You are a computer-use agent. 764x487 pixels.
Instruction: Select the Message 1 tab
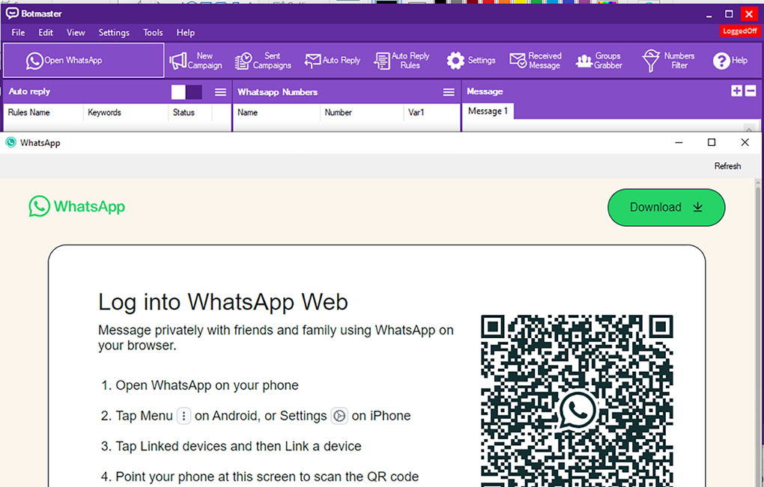(488, 111)
